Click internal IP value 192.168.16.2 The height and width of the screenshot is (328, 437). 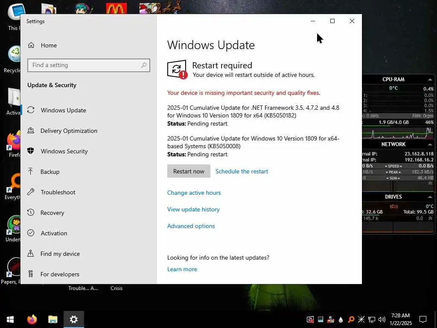[419, 160]
